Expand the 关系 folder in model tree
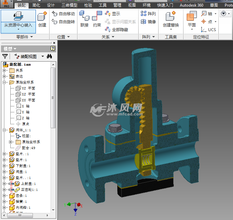Screen dimensions: 233x220 click(x=4, y=70)
